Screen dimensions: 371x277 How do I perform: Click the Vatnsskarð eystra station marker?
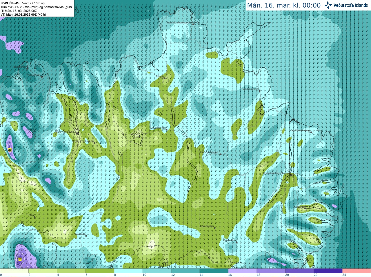[311, 132]
